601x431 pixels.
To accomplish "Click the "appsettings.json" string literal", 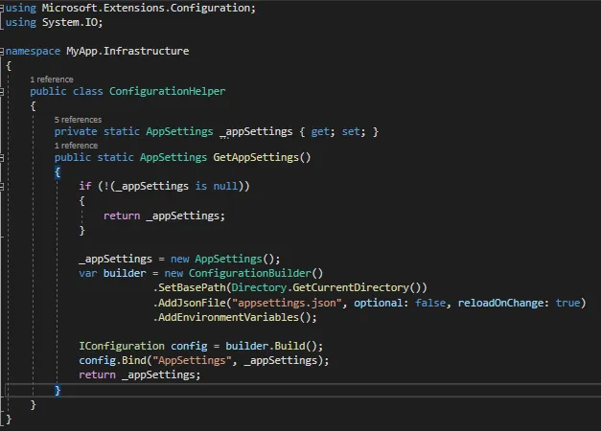I will coord(287,303).
